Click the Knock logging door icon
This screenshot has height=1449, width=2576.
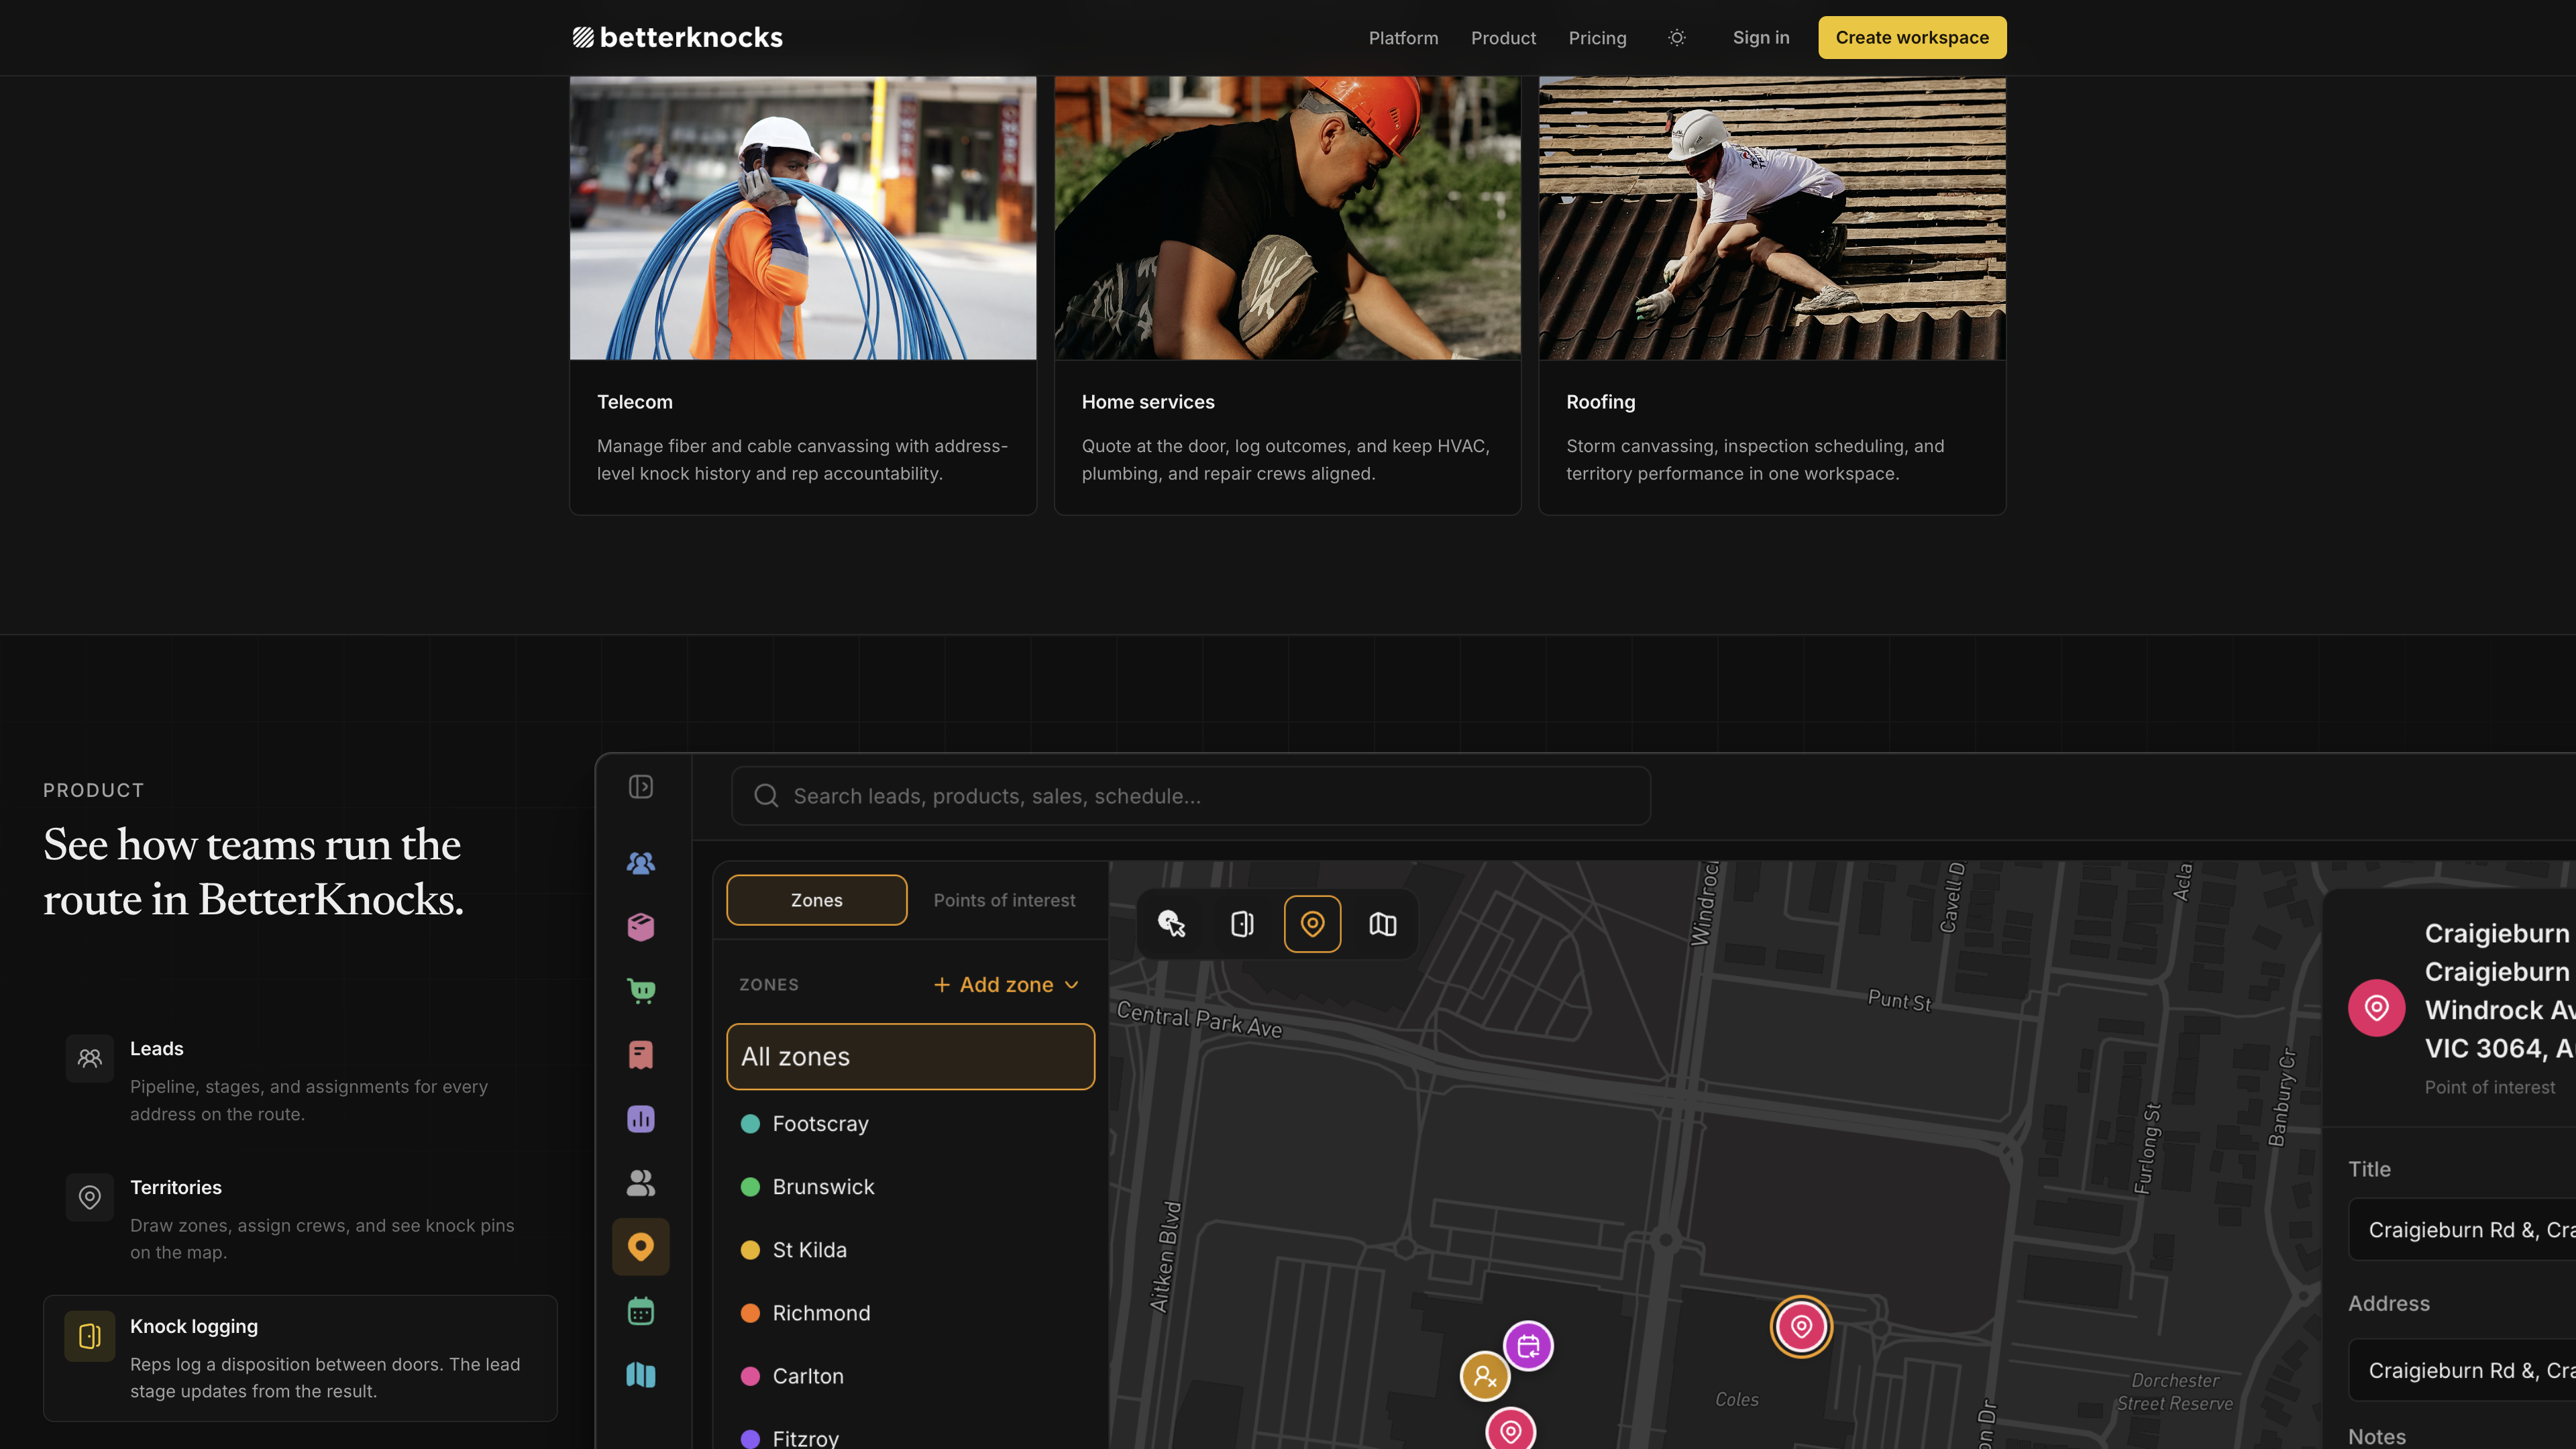pyautogui.click(x=90, y=1336)
